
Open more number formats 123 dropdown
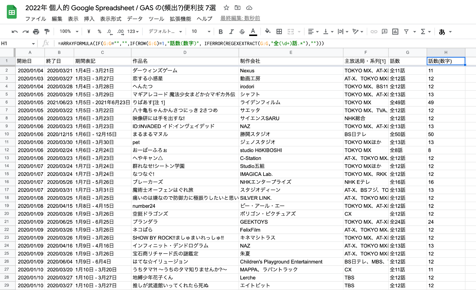coord(133,32)
